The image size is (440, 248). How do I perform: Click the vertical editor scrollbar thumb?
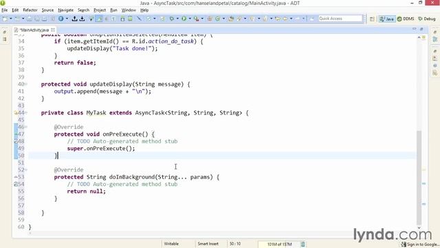[x=419, y=178]
